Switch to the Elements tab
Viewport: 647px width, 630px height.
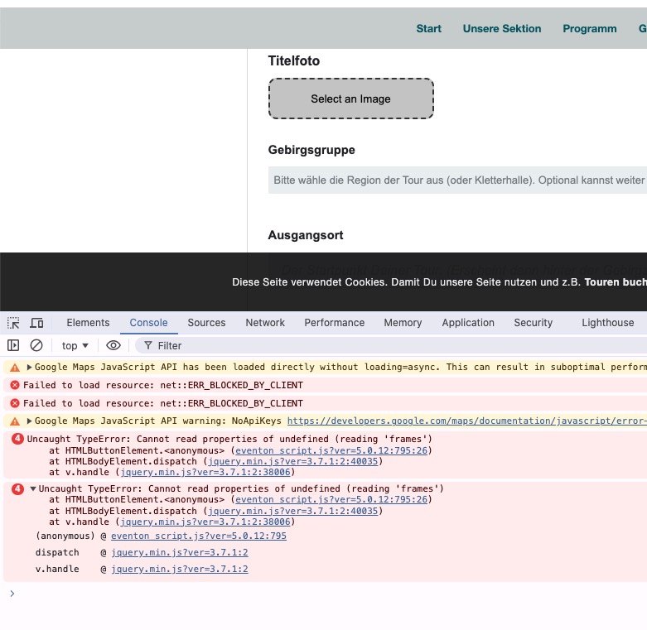[88, 323]
